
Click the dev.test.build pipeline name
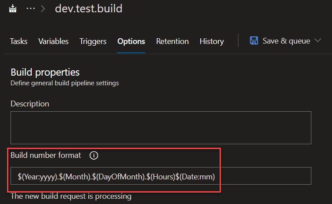pos(89,8)
